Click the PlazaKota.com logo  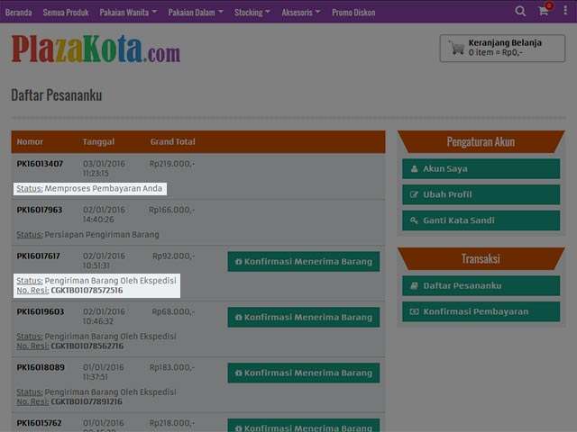[x=96, y=49]
